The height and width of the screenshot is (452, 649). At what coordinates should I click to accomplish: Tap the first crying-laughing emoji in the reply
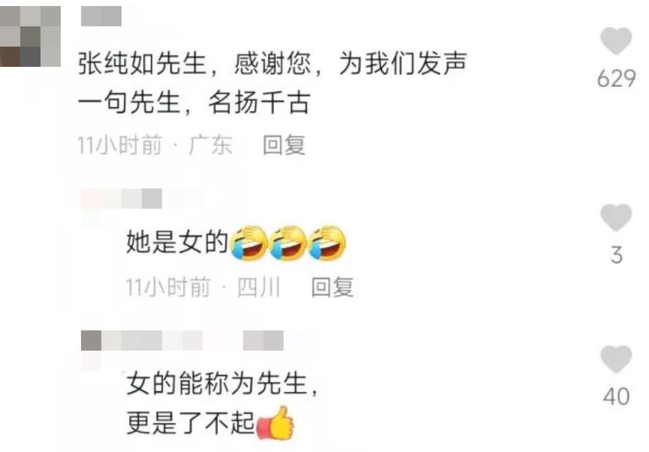(x=248, y=243)
